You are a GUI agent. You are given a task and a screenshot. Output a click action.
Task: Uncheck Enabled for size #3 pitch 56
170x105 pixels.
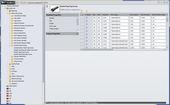click(x=87, y=38)
